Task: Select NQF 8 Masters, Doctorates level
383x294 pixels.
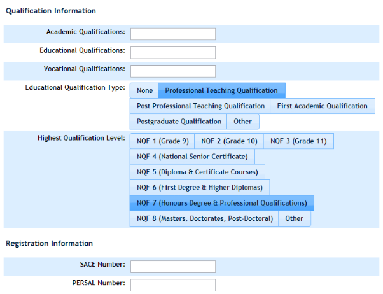Action: (204, 218)
